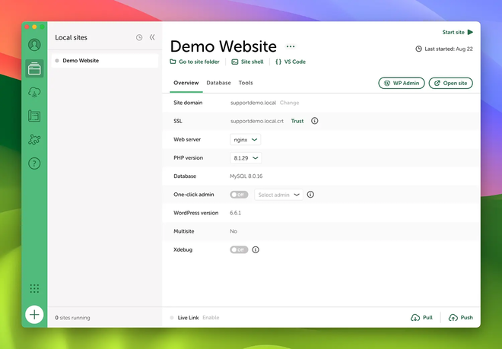Screen dimensions: 502x349
Task: Toggle Xdebug switch
Action: click(239, 249)
